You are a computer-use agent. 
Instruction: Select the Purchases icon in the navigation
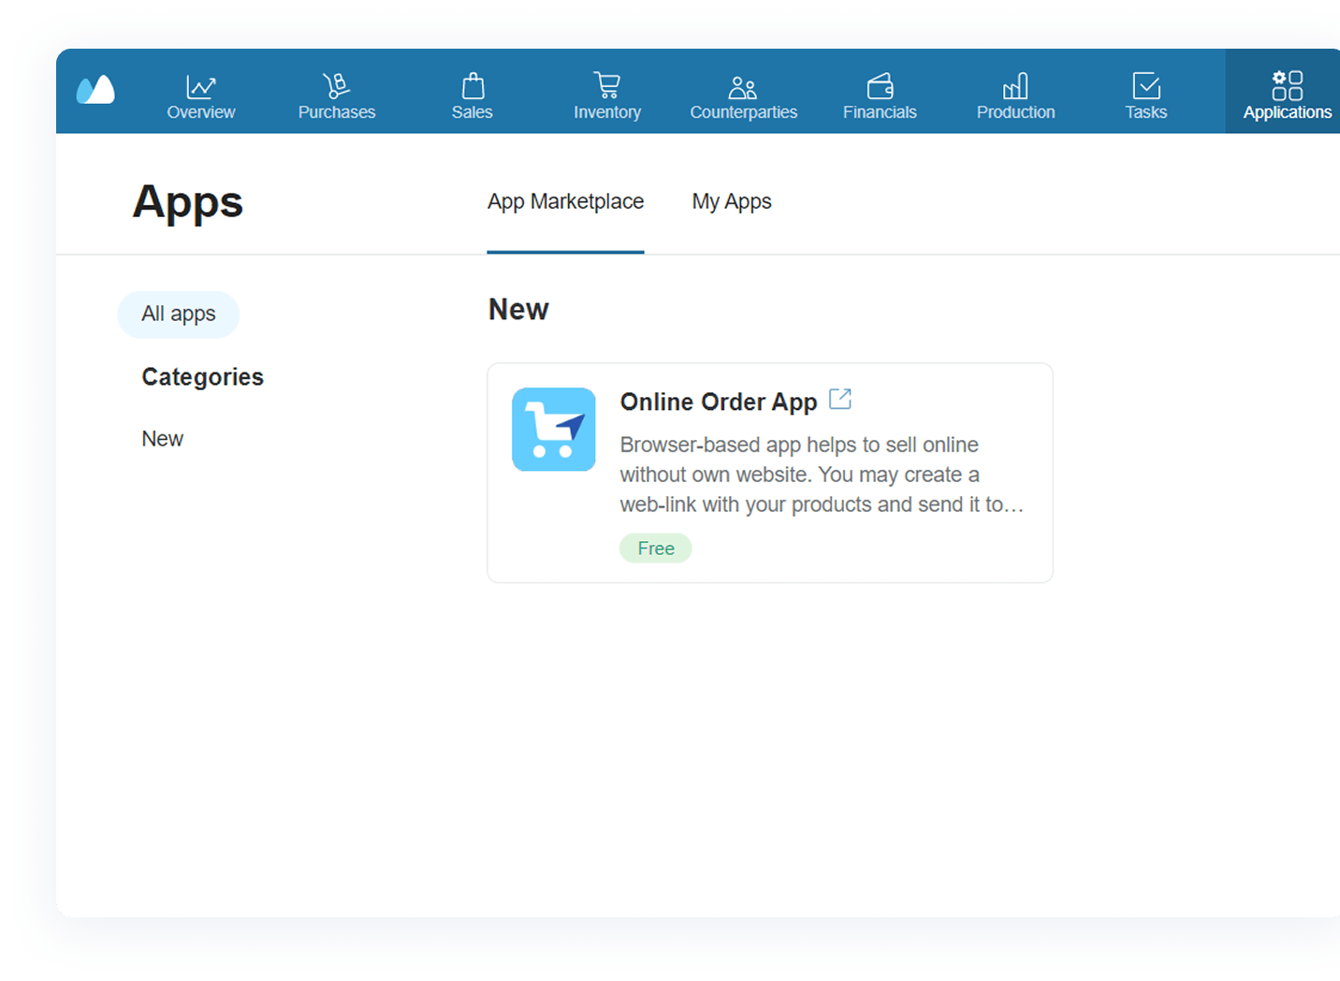pyautogui.click(x=336, y=85)
